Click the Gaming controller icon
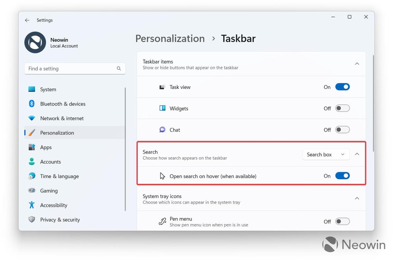 coord(32,190)
